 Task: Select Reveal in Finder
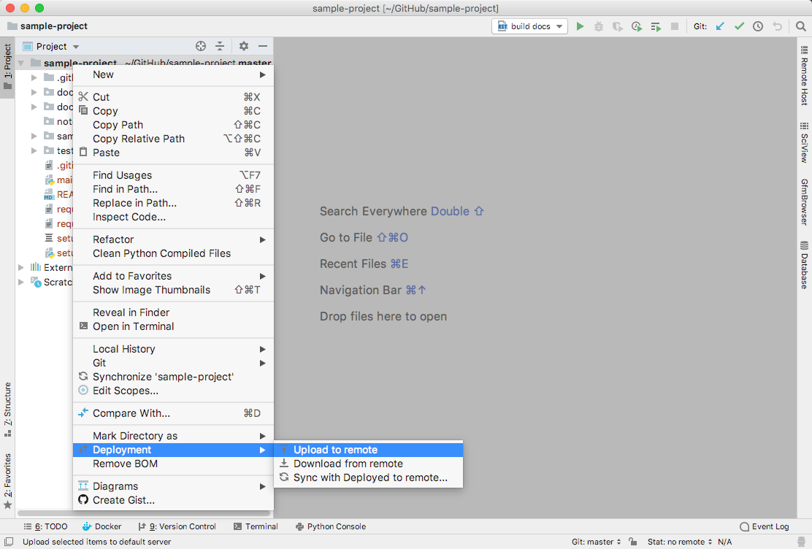(174, 312)
